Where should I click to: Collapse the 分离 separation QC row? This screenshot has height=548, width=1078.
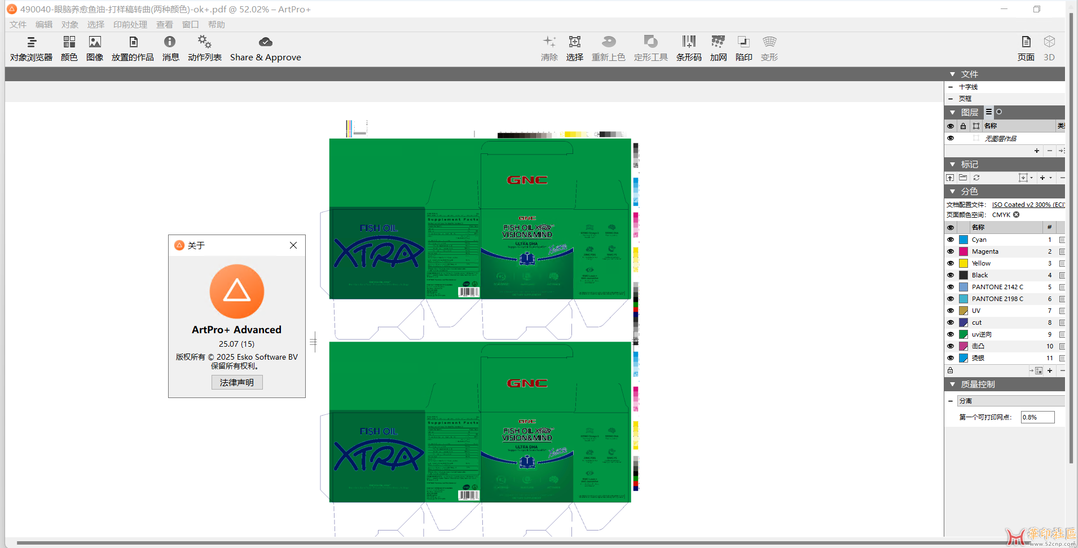tap(951, 401)
